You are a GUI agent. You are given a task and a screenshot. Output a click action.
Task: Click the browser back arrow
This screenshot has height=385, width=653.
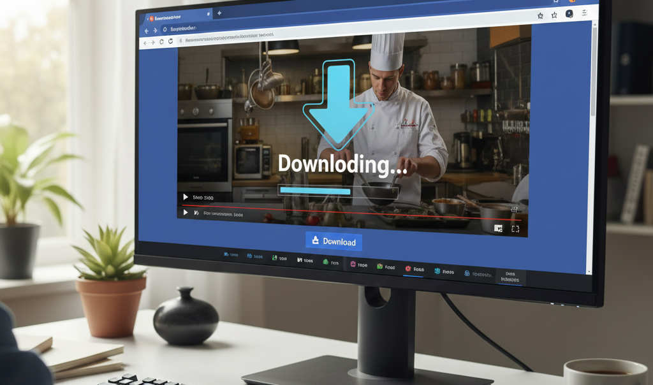(147, 30)
